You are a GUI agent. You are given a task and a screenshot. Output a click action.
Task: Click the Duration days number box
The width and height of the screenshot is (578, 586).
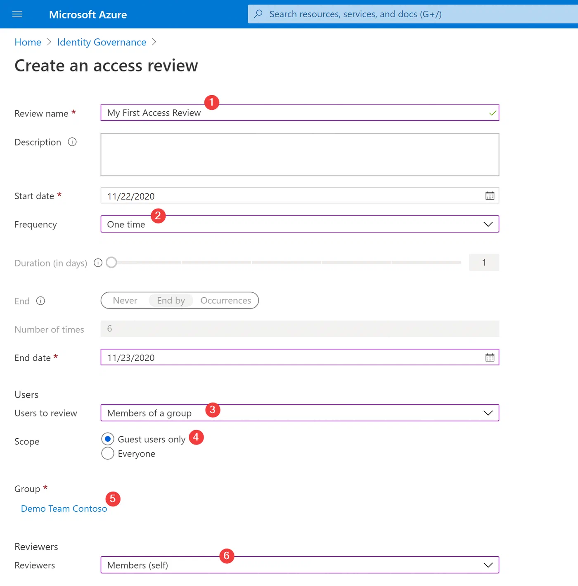click(484, 262)
